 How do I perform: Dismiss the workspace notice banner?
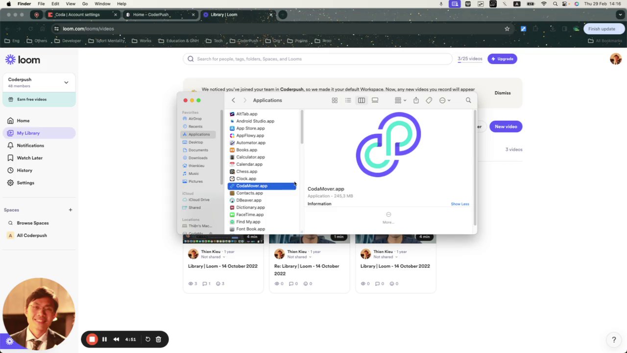click(x=502, y=93)
